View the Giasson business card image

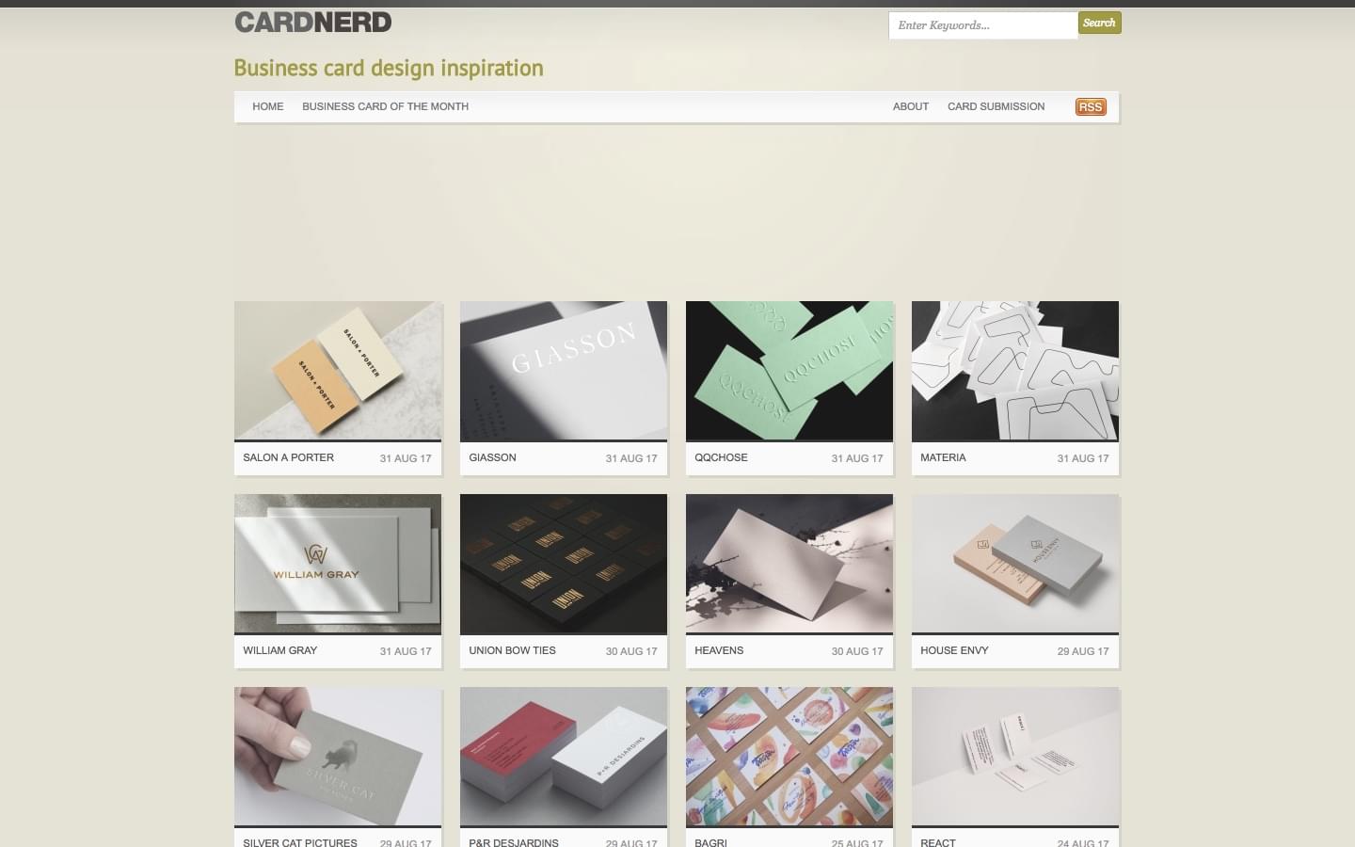click(x=564, y=370)
